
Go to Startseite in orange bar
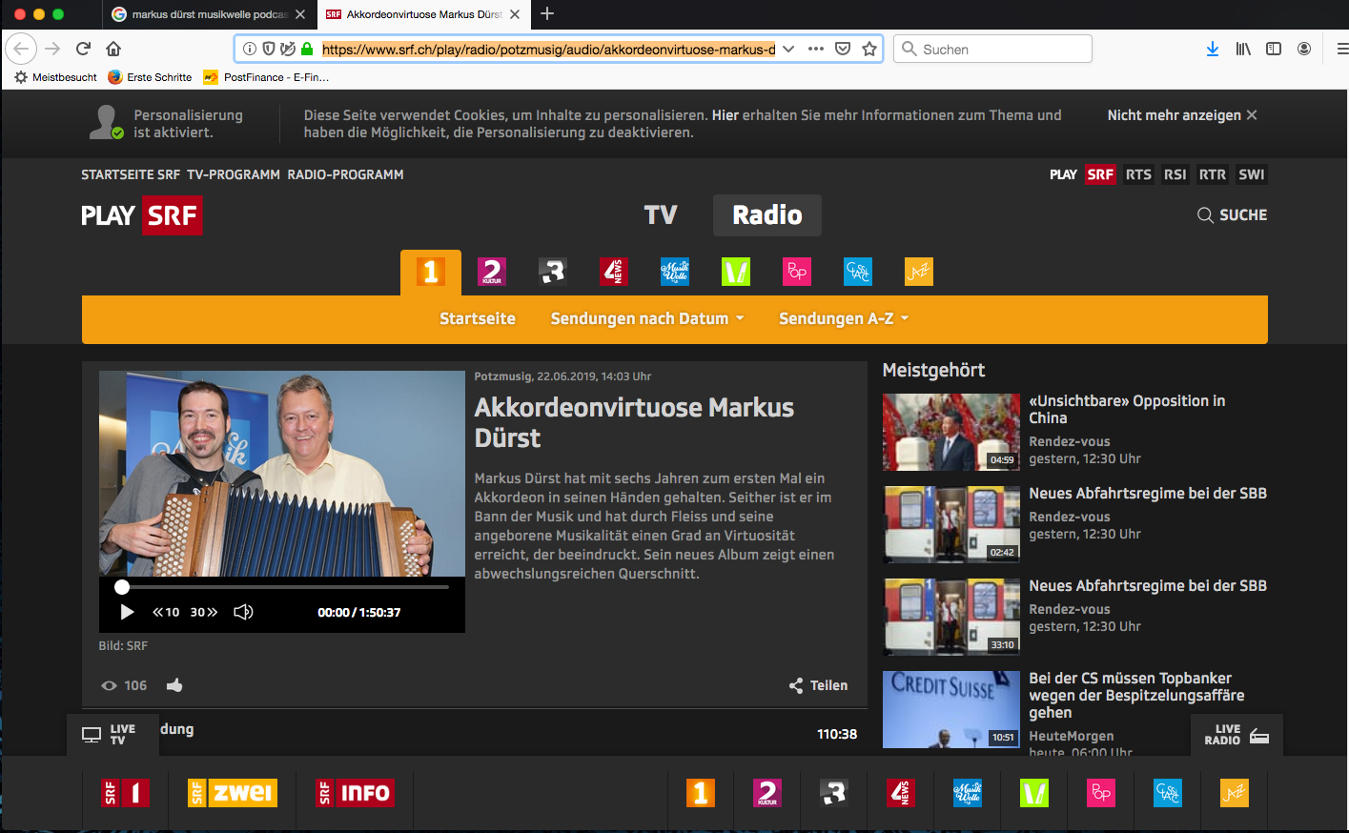click(478, 318)
